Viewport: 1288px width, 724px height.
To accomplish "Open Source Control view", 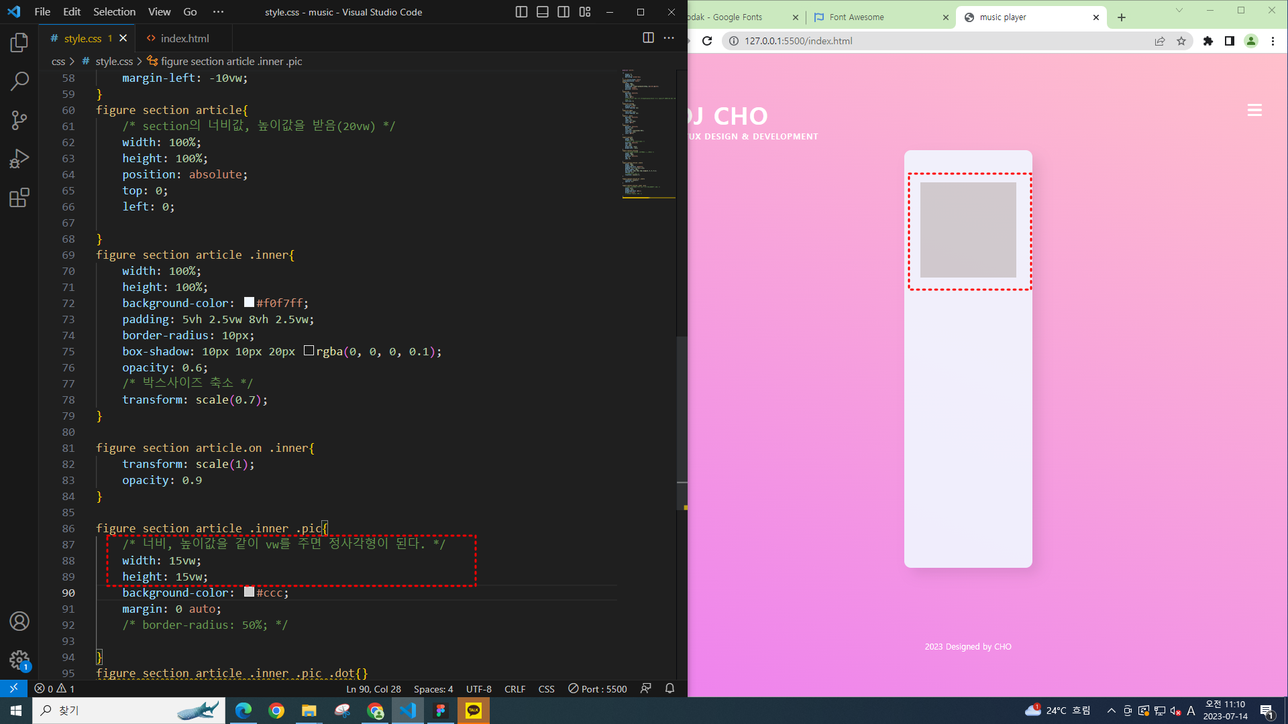I will tap(19, 121).
